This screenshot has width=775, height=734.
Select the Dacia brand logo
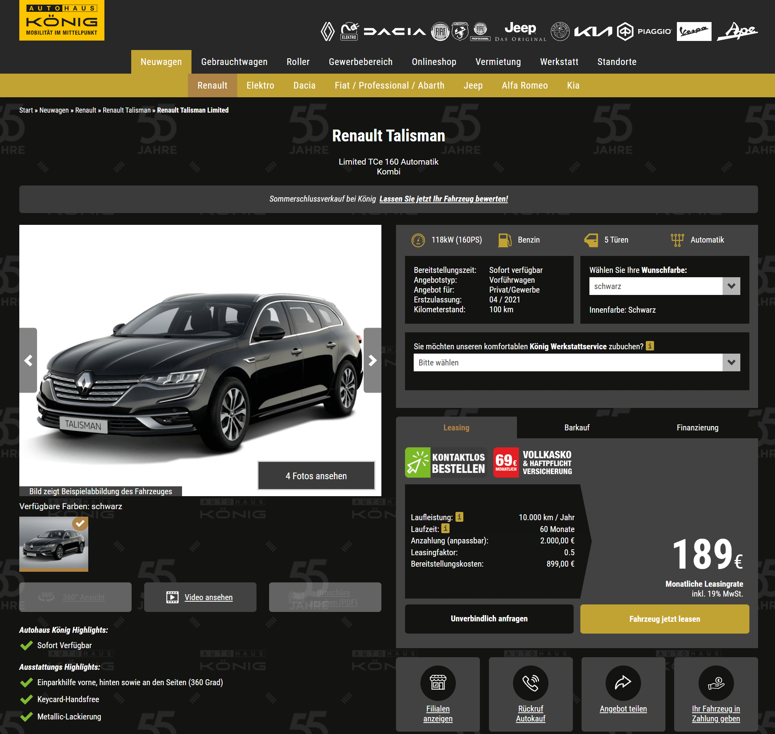tap(395, 32)
